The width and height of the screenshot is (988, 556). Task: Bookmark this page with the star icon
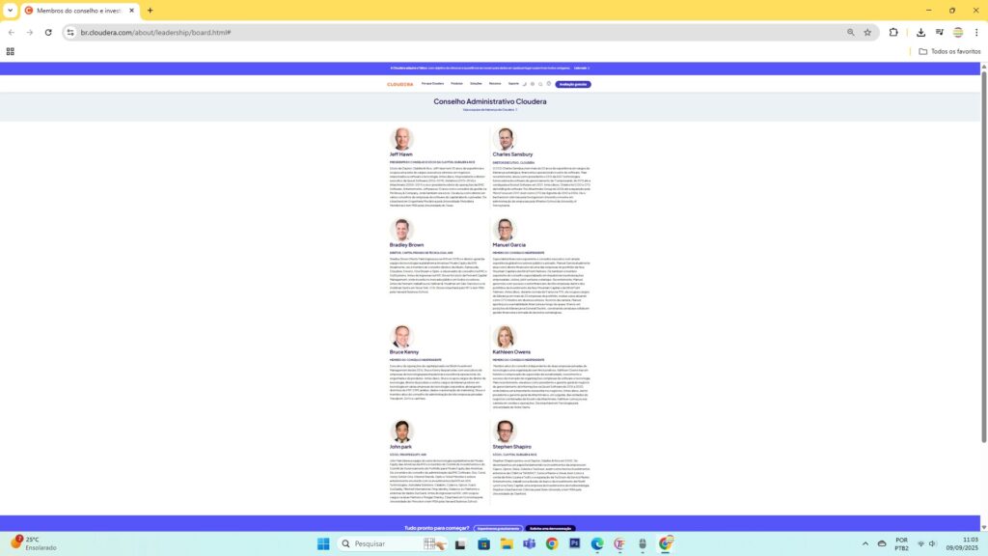point(867,32)
